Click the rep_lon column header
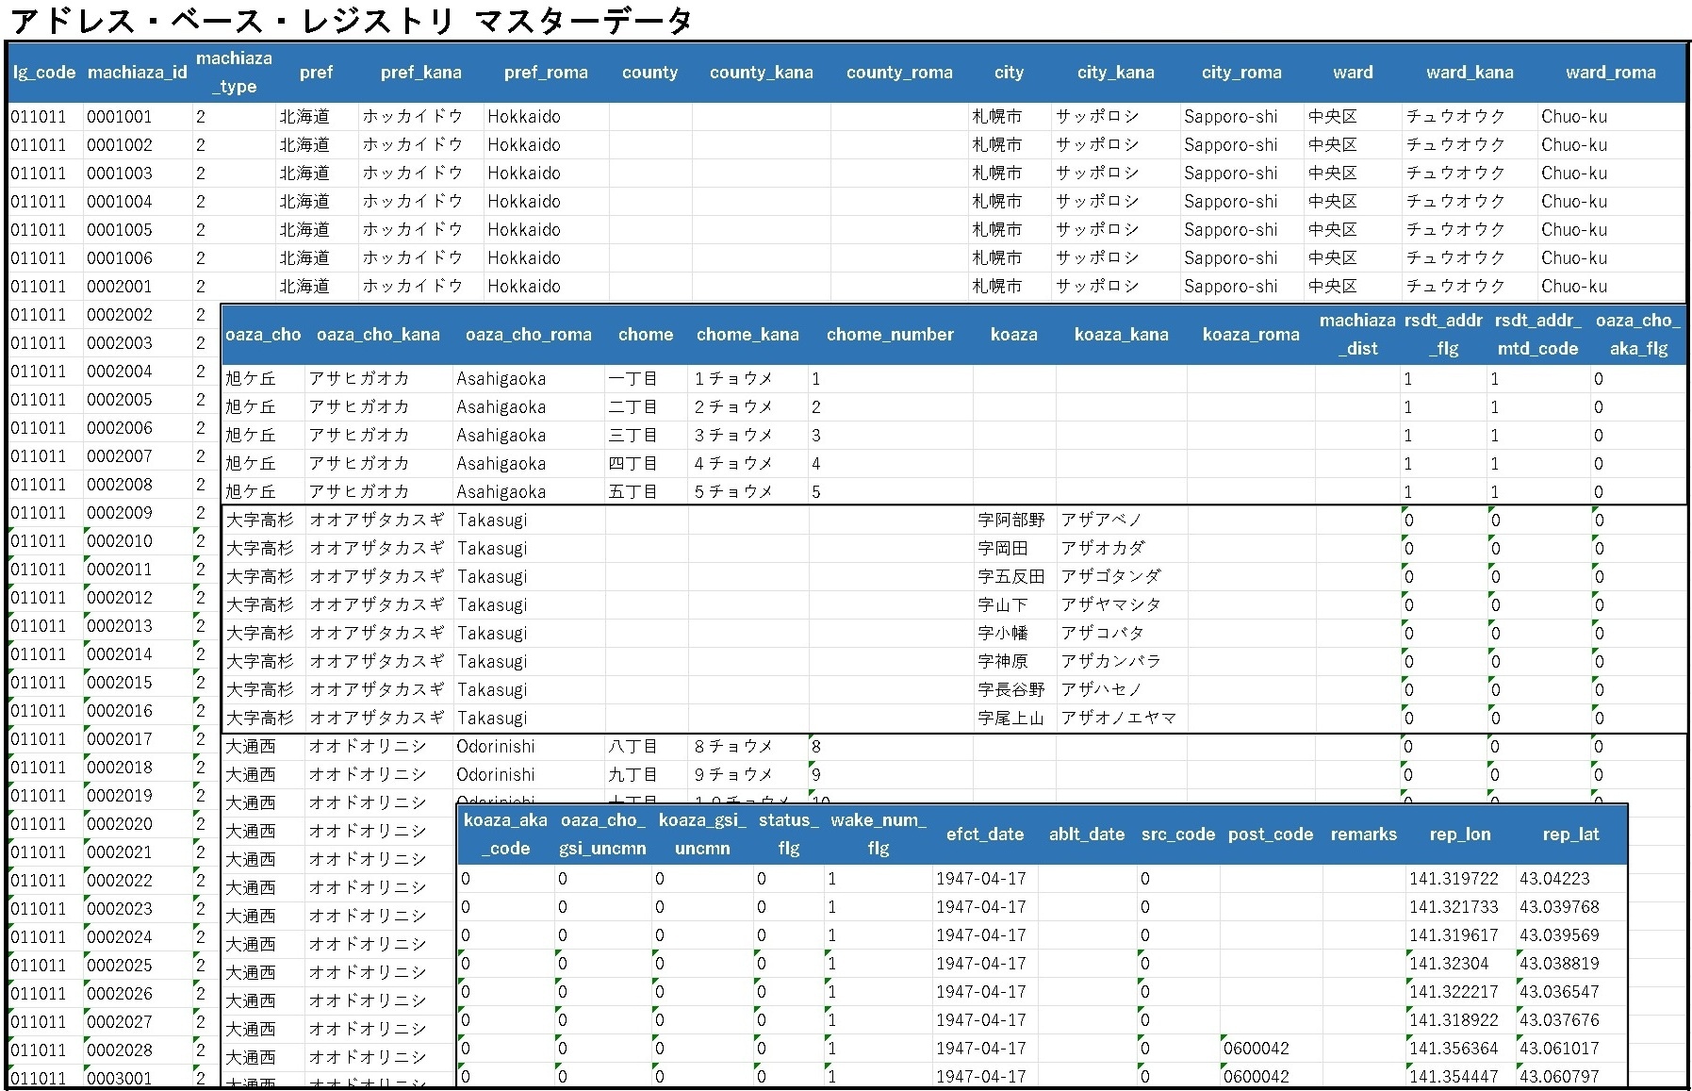The width and height of the screenshot is (1692, 1091). click(x=1459, y=835)
